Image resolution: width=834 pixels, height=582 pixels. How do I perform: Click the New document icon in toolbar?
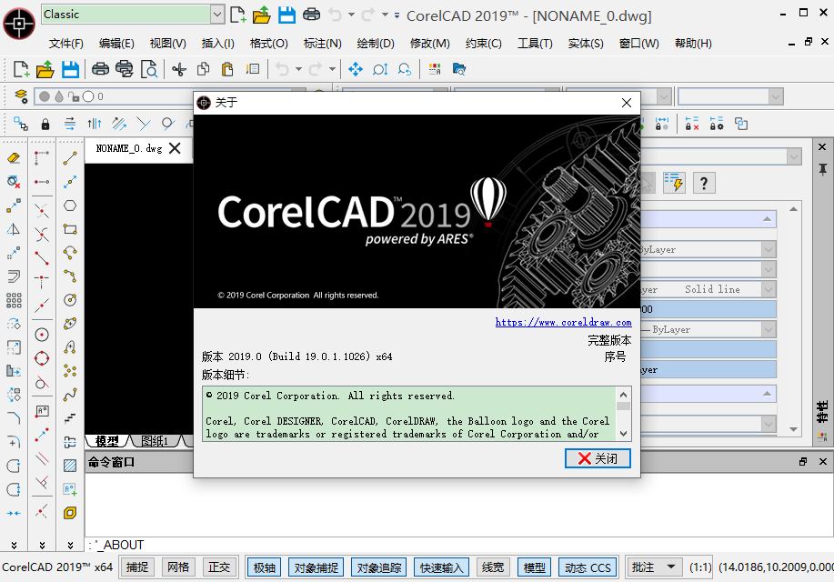(21, 69)
